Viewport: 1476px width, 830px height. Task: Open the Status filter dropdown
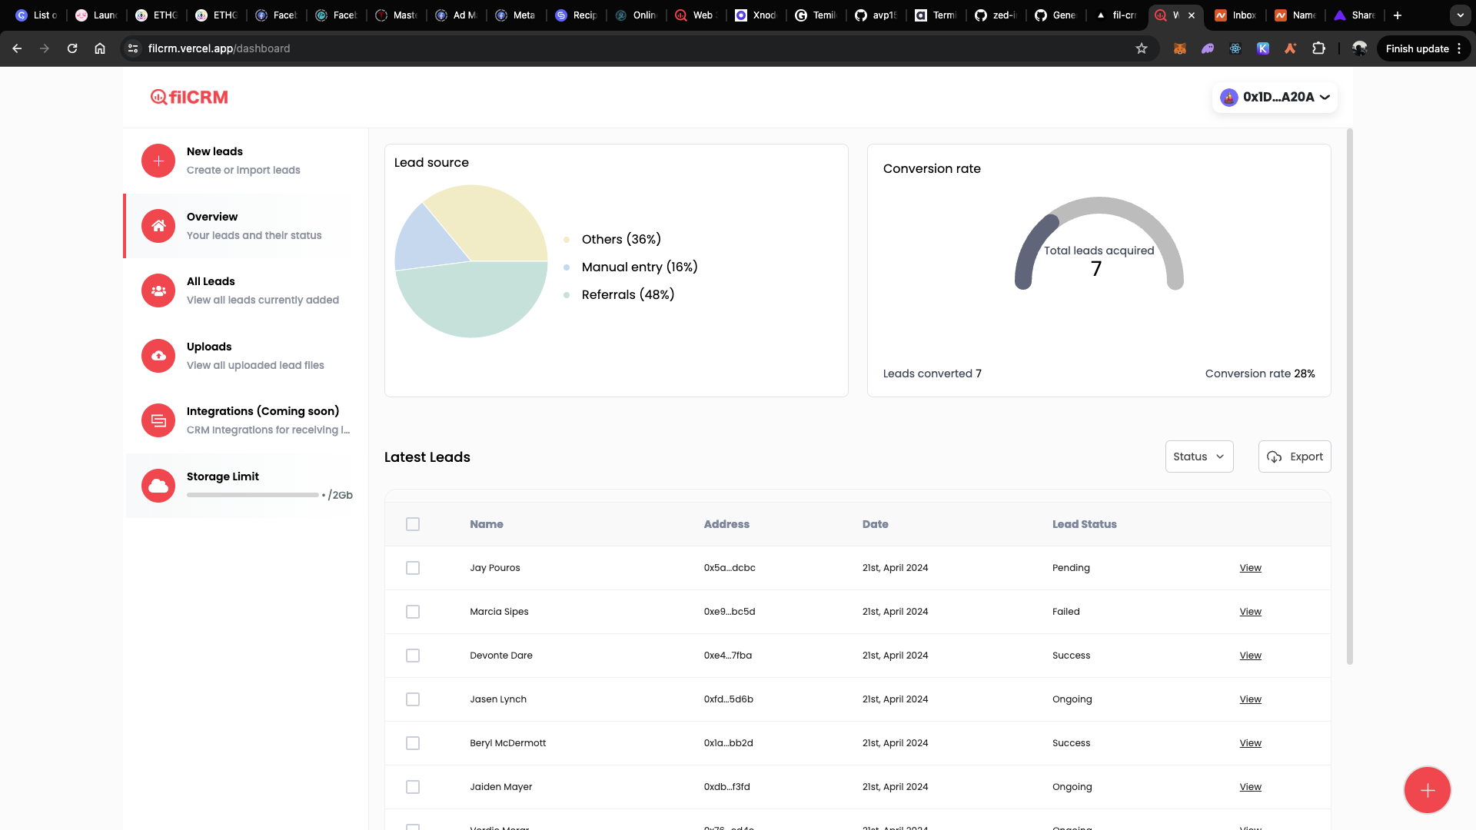click(x=1199, y=456)
